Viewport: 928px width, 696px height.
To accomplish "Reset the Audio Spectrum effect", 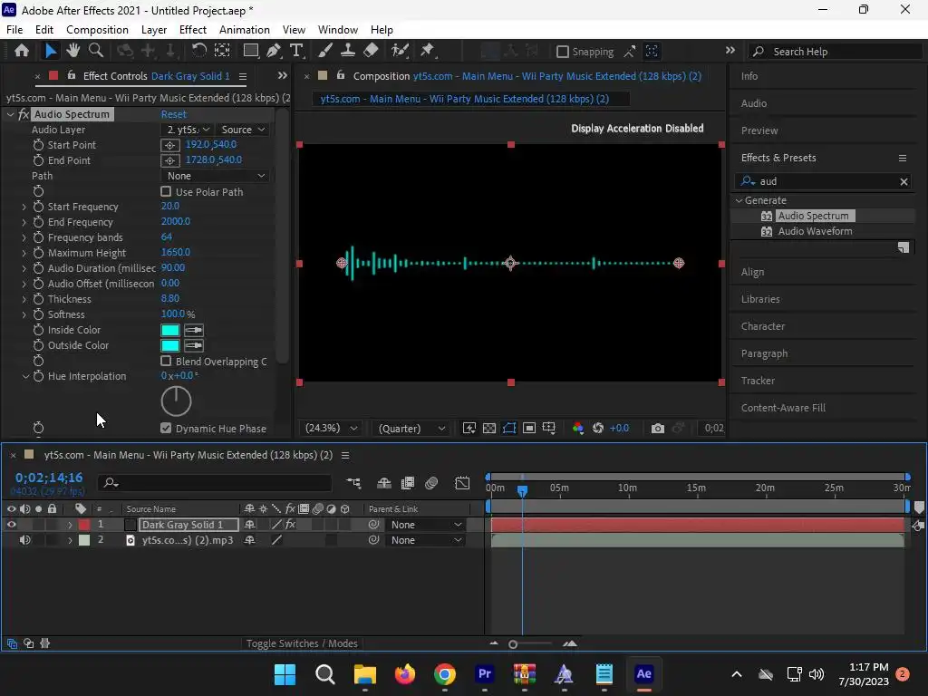I will 173,114.
